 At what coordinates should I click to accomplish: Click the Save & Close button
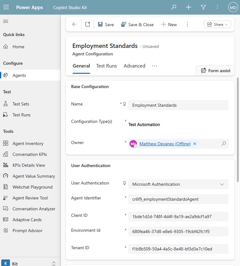tap(137, 25)
